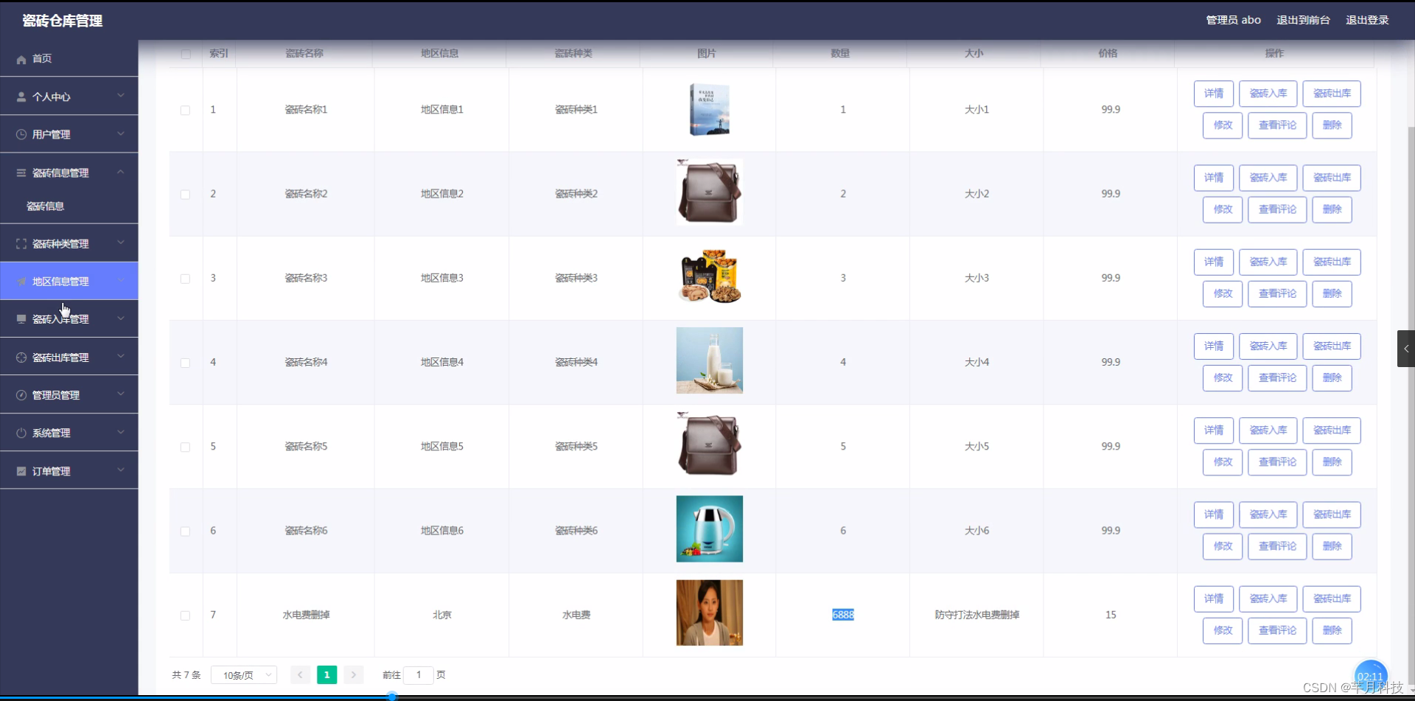Open 详情 for 瓷砖名称1

(1213, 93)
